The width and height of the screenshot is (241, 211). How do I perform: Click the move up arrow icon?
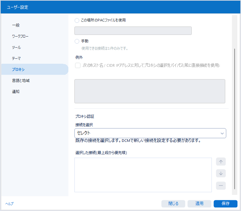(x=221, y=161)
